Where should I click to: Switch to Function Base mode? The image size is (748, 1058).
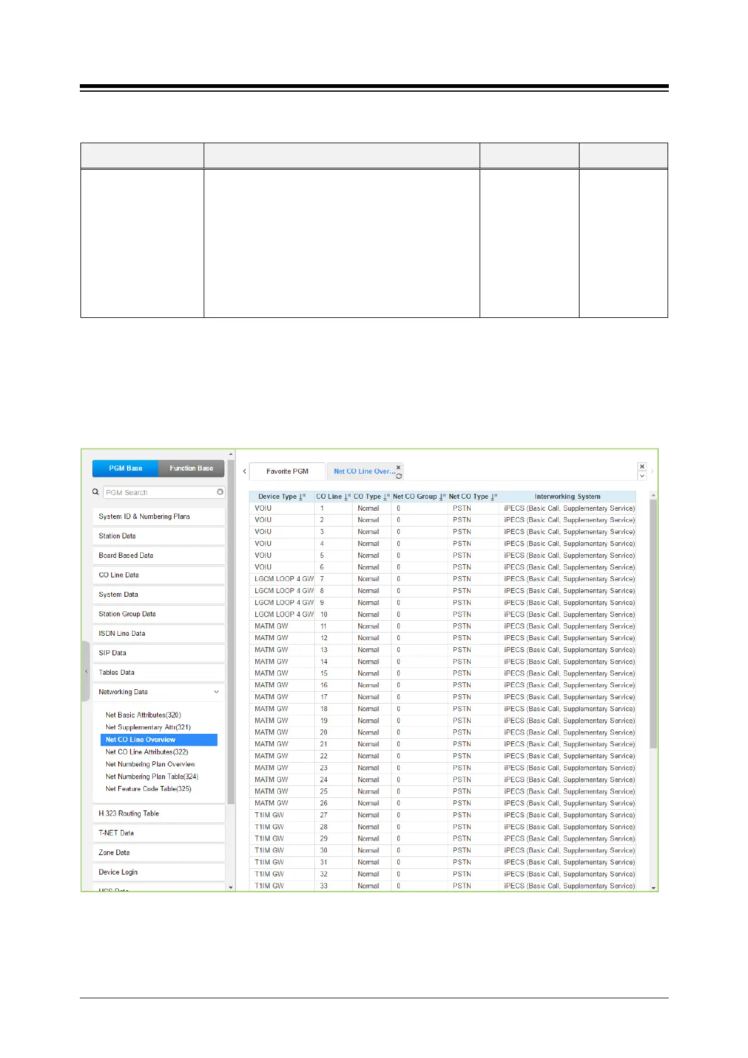pos(191,468)
